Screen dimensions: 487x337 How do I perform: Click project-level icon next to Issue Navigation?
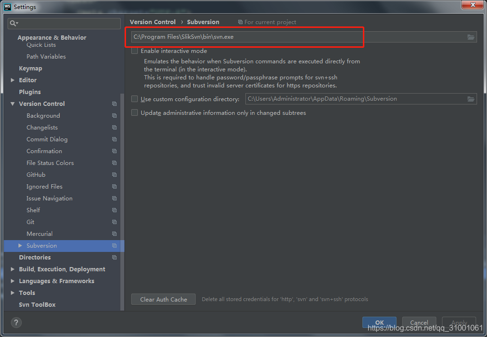coord(114,198)
